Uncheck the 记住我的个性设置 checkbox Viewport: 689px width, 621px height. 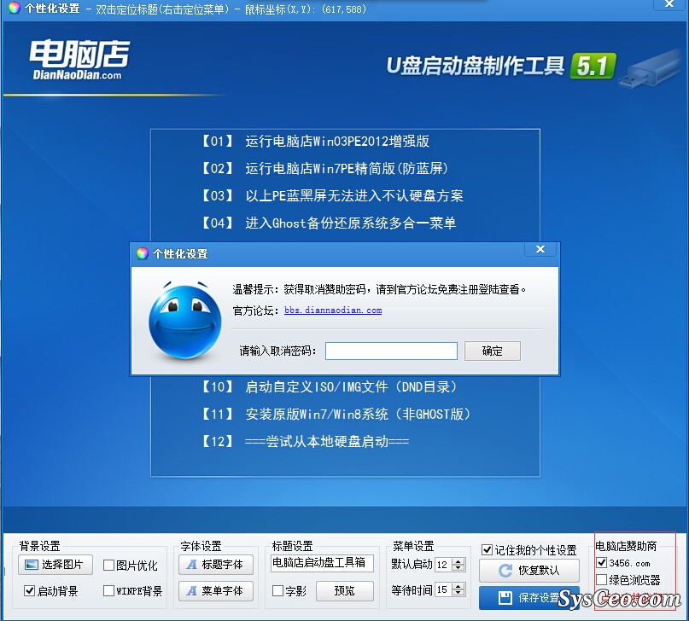pyautogui.click(x=487, y=549)
